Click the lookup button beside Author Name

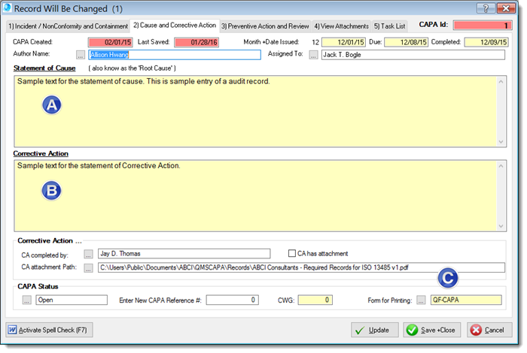click(x=81, y=55)
